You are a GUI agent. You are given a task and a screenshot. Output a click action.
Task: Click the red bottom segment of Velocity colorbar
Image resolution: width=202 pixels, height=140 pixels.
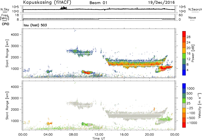pyautogui.click(x=184, y=125)
